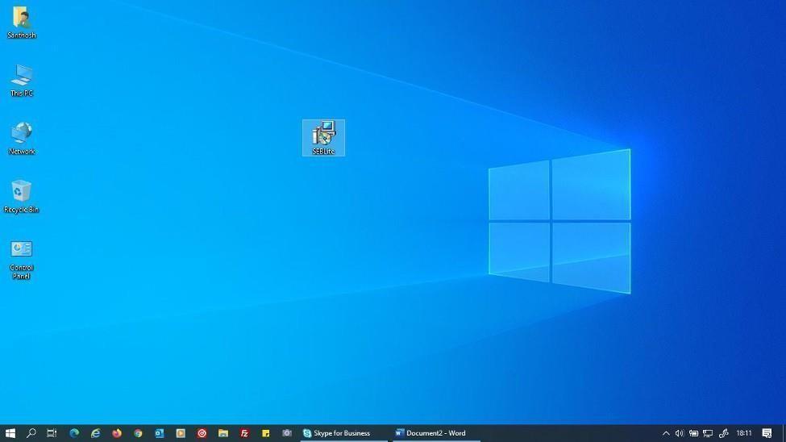786x442 pixels.
Task: Launch FileZilla from the taskbar
Action: point(244,433)
